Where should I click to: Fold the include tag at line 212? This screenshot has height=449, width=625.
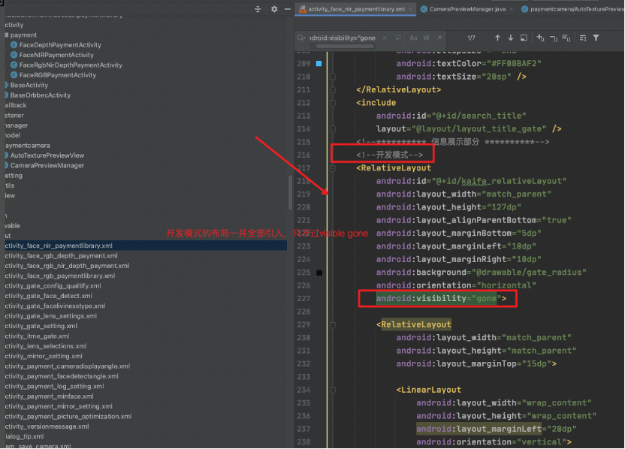[x=333, y=103]
